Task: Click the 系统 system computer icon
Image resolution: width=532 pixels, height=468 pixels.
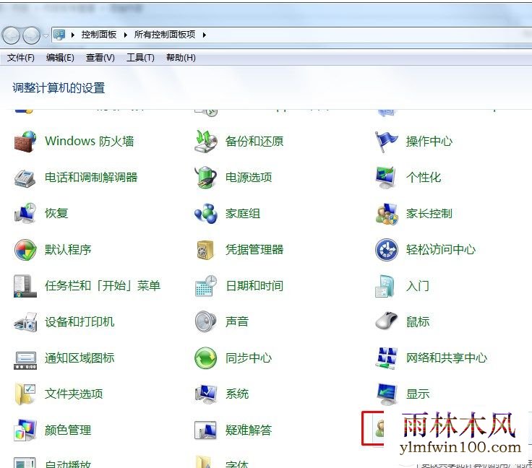Action: tap(205, 394)
